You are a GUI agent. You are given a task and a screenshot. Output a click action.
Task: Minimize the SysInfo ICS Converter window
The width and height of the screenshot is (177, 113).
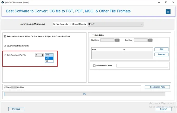(x=159, y=2)
